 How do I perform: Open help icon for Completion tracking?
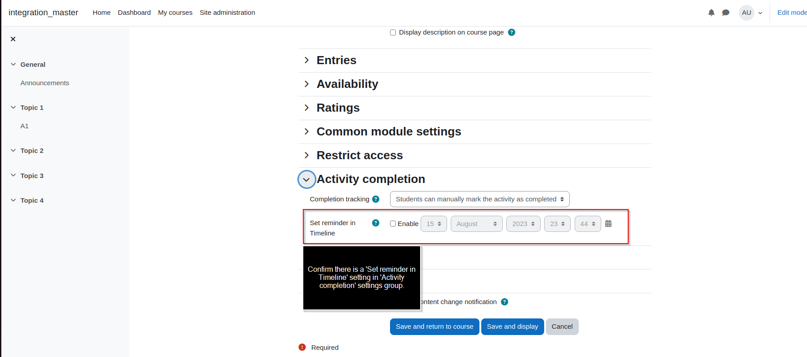(x=376, y=199)
